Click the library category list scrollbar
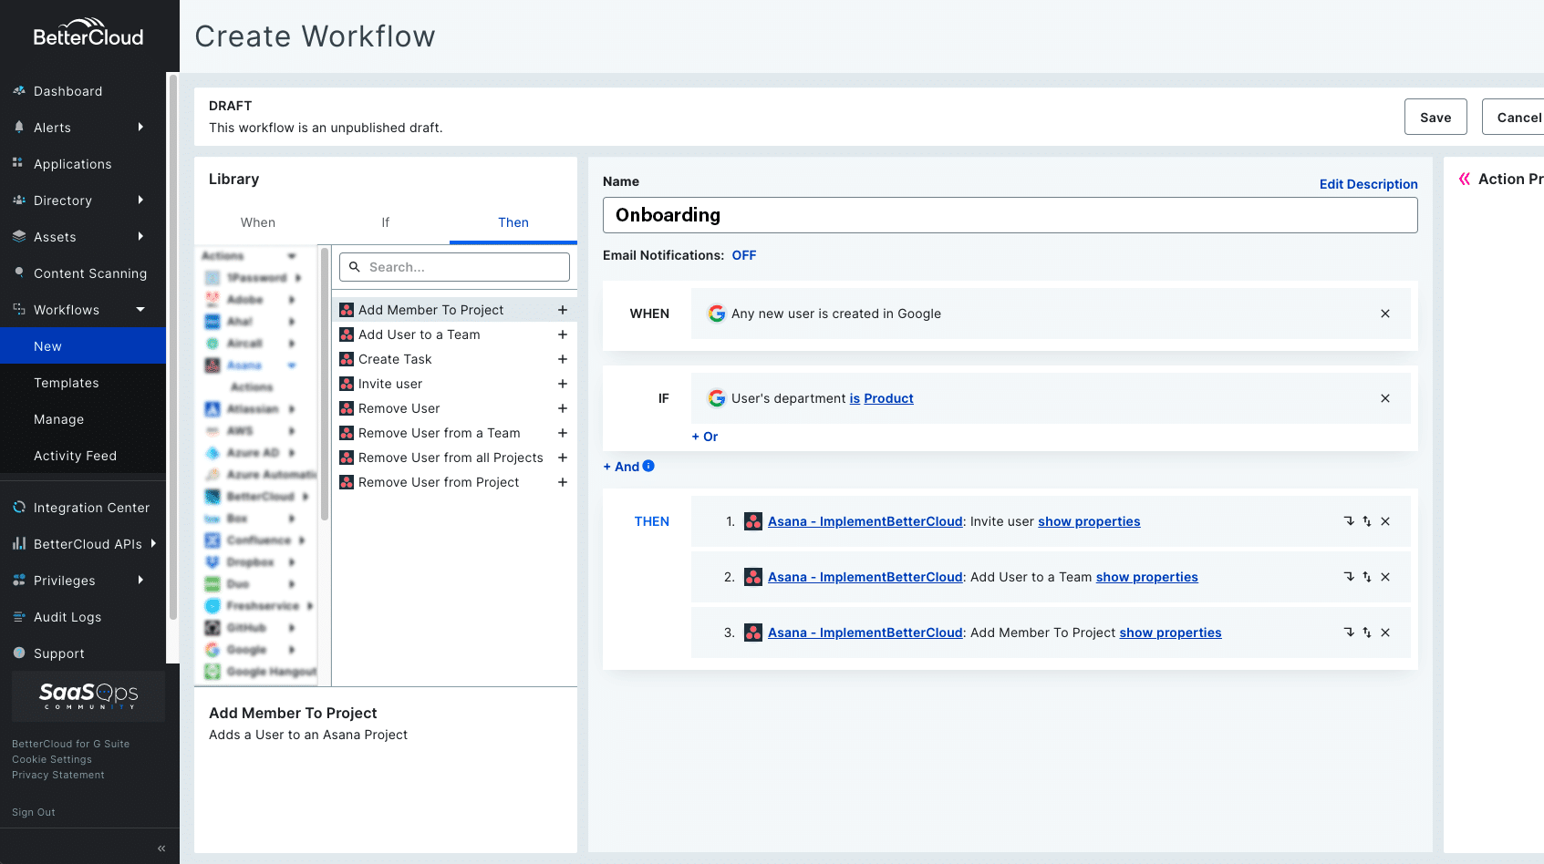Image resolution: width=1544 pixels, height=864 pixels. tap(325, 383)
